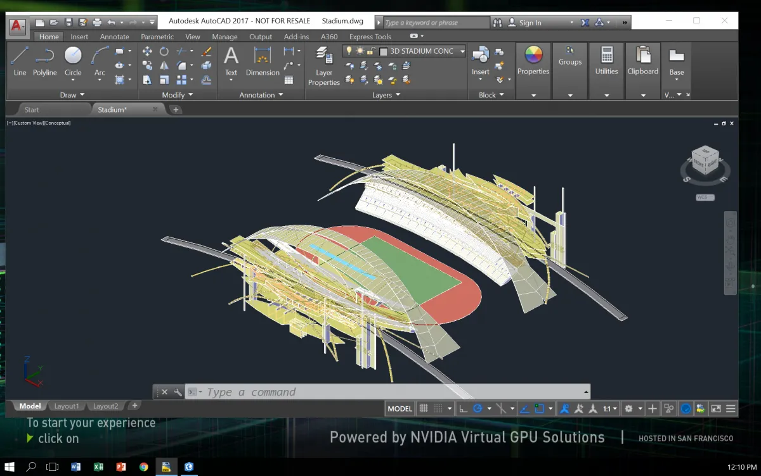761x476 pixels.
Task: Open the Layer Properties manager
Action: point(324,66)
